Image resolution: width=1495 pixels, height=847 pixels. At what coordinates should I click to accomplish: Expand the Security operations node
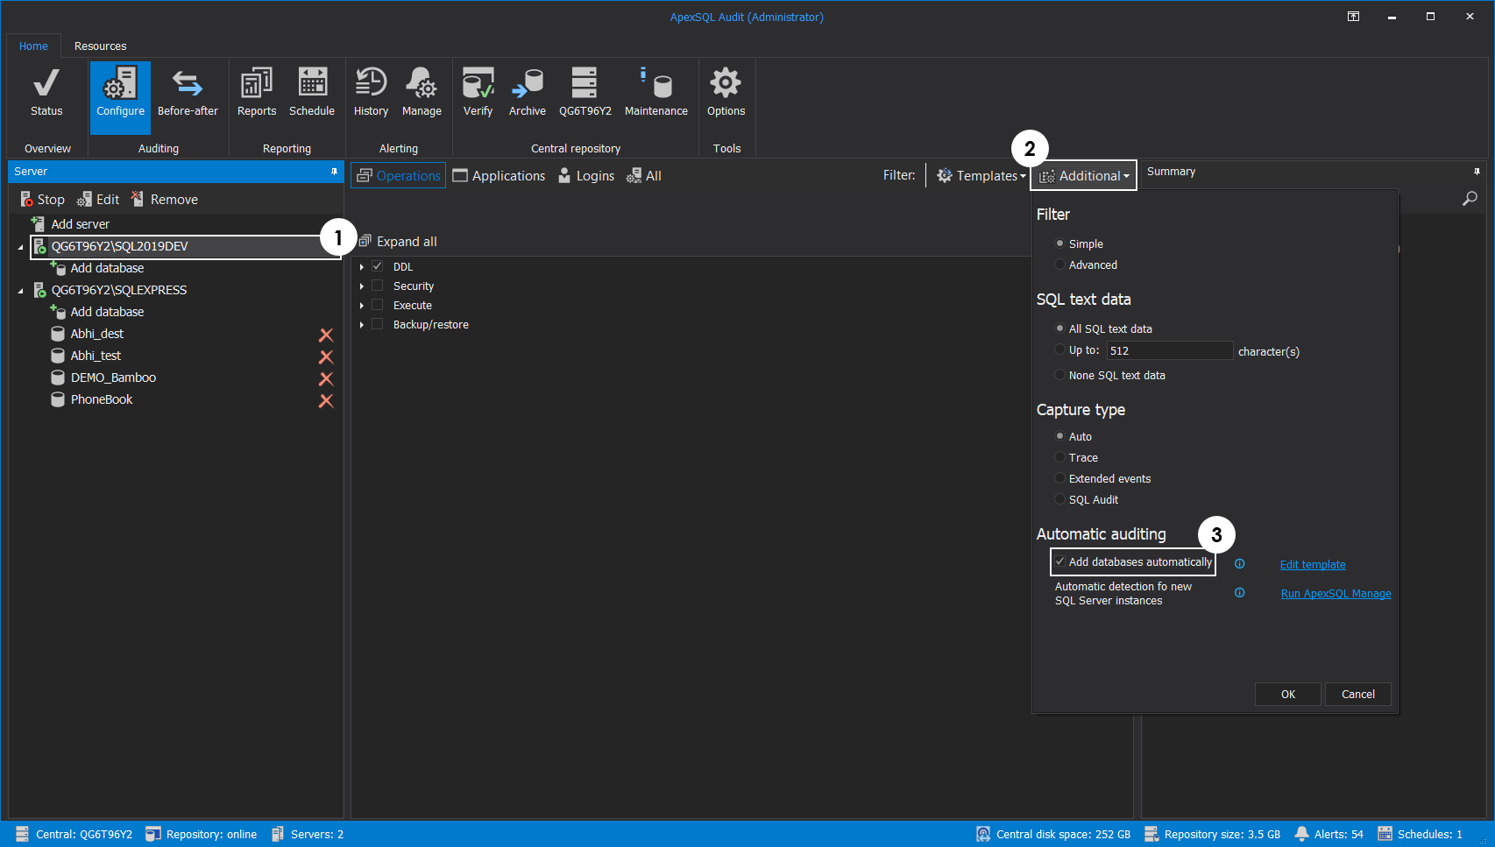[361, 286]
